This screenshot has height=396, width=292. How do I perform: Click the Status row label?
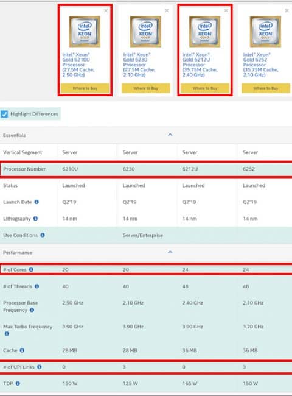pyautogui.click(x=10, y=185)
